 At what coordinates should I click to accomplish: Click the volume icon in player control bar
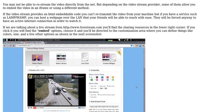point(29,108)
